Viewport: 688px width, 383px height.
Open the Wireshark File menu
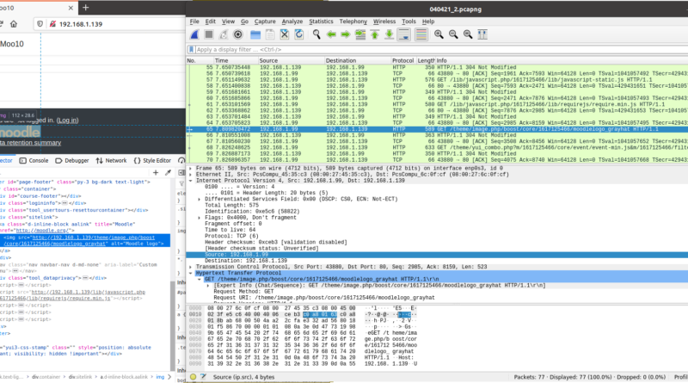(x=194, y=21)
